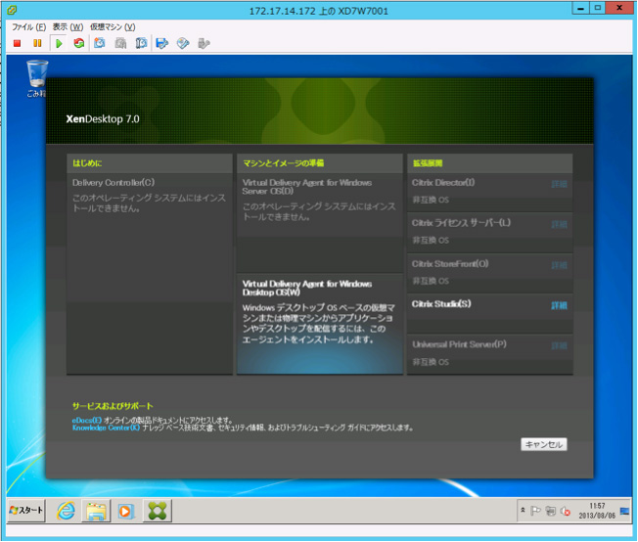The width and height of the screenshot is (638, 542).
Task: Click the マシンとイメージの準備 section header
Action: point(283,163)
